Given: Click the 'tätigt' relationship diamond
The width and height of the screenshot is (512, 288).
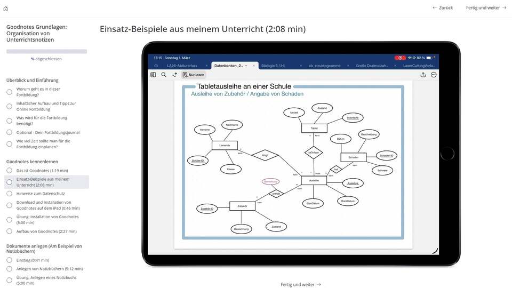Looking at the screenshot, I should point(265,155).
